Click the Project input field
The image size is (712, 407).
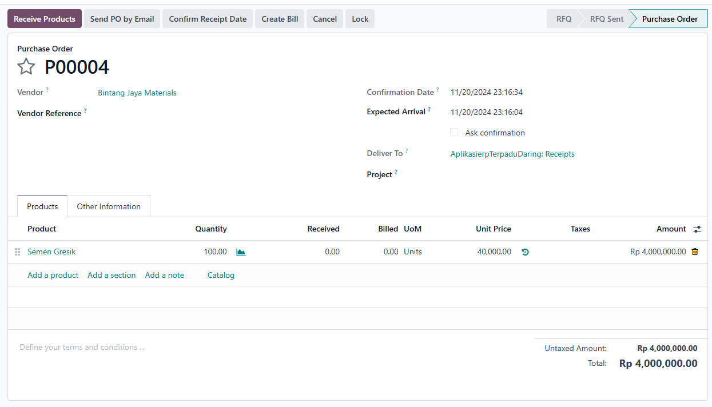[x=574, y=174]
